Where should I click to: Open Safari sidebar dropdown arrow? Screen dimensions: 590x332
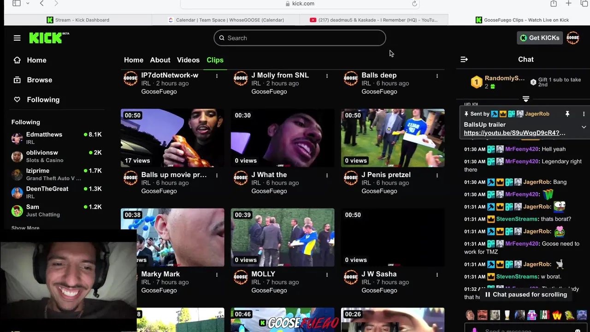click(28, 3)
